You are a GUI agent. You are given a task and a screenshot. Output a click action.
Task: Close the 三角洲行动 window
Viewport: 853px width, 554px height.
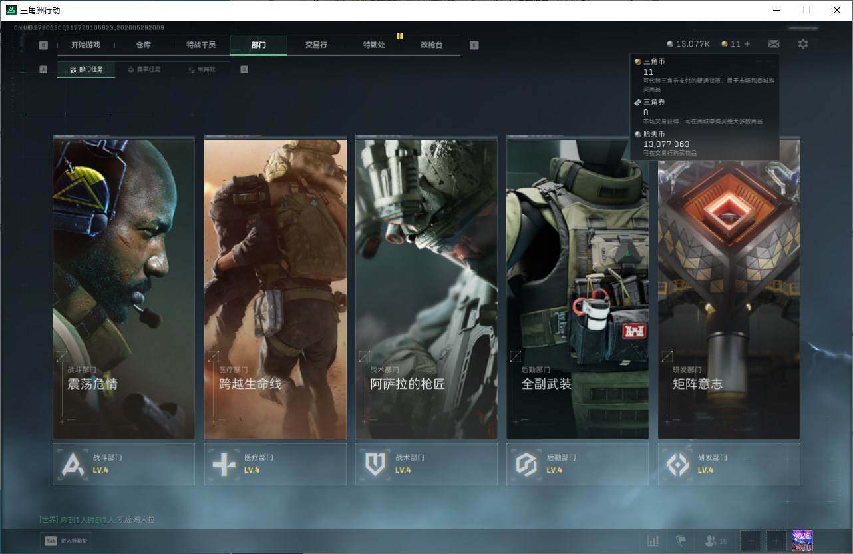pos(837,10)
